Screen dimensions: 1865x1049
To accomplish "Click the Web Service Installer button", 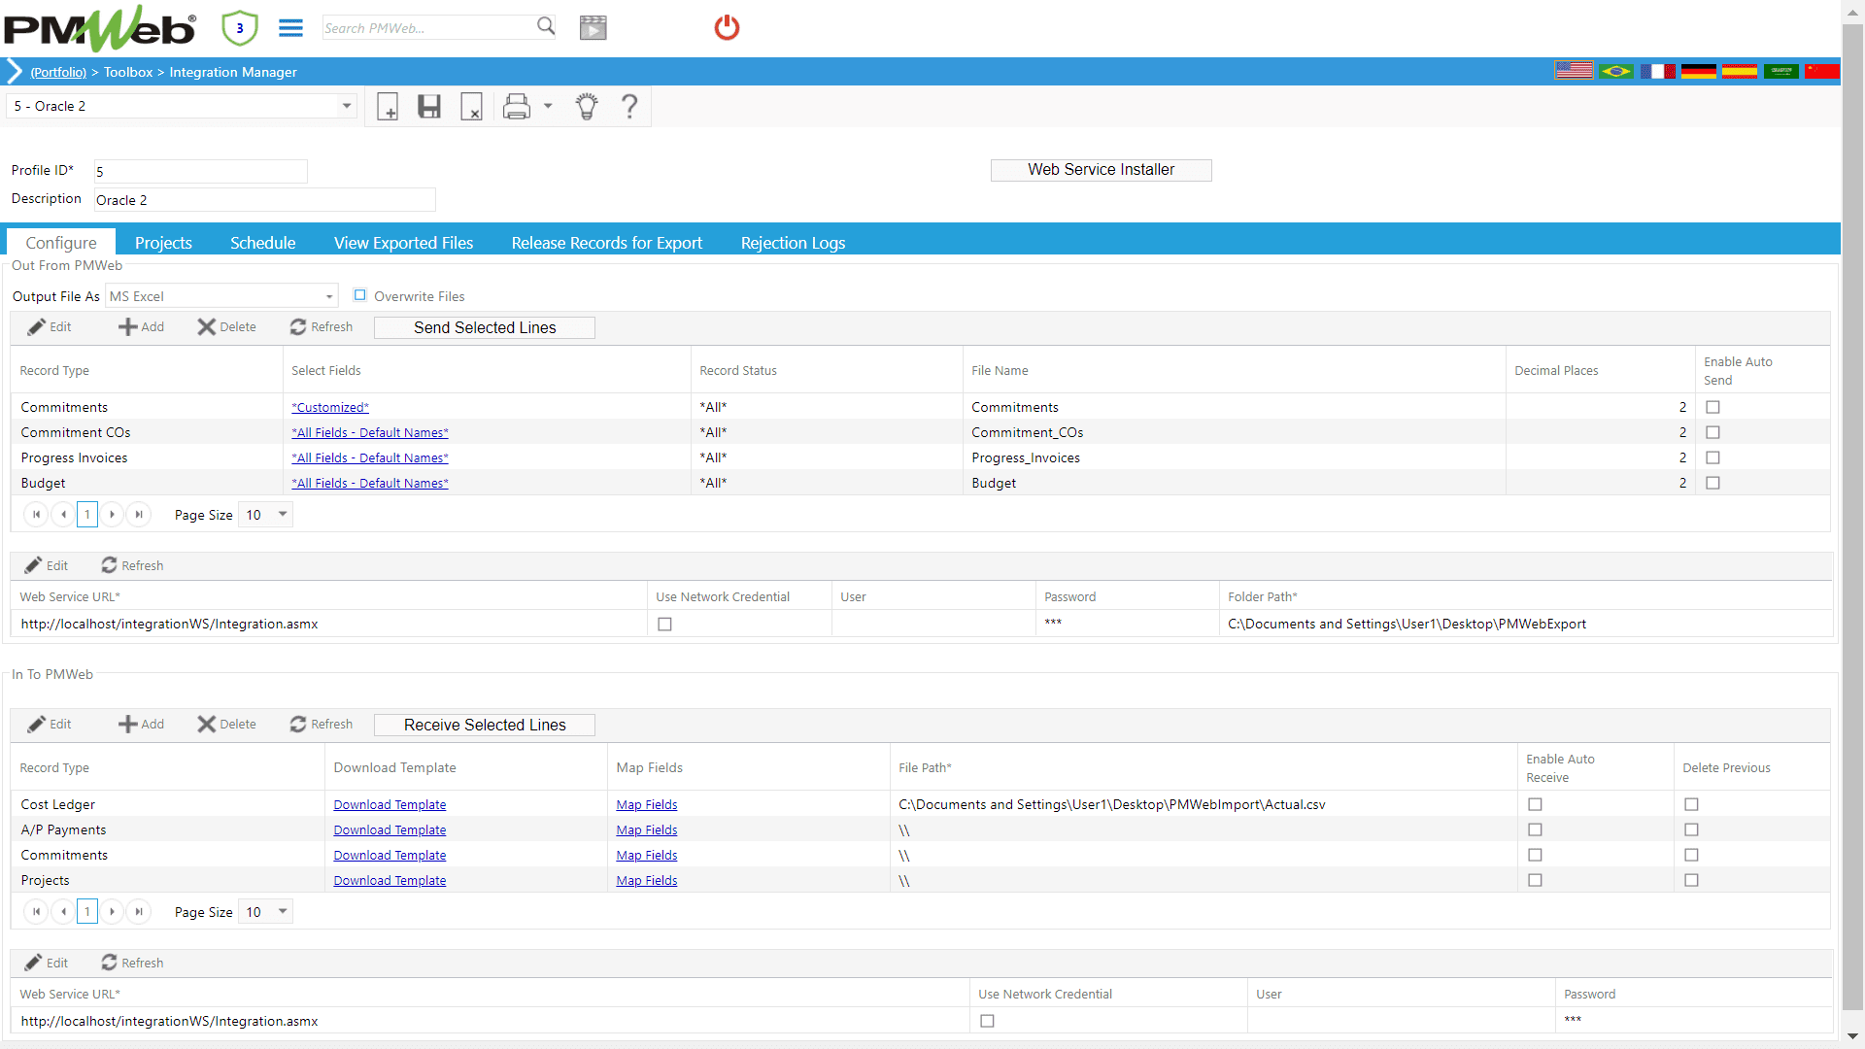I will tap(1102, 170).
